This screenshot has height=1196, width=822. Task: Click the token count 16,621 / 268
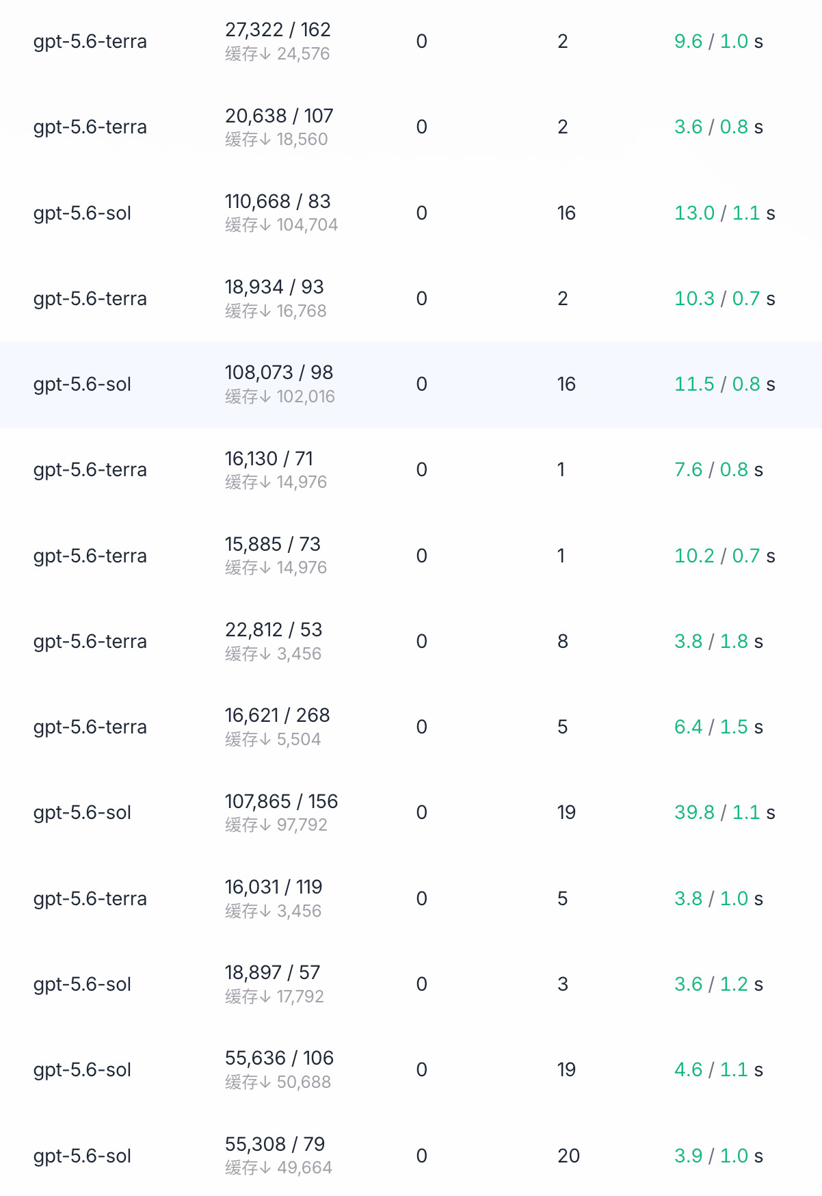pyautogui.click(x=278, y=715)
